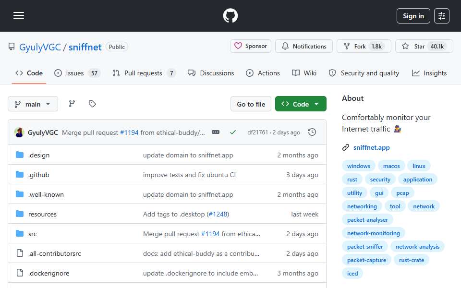This screenshot has height=288, width=461.
Task: Open the .github folder
Action: tap(39, 175)
